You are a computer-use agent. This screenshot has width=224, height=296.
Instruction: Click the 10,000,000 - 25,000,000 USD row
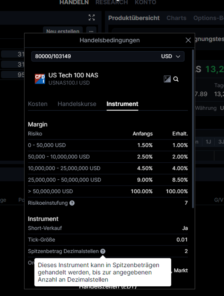click(x=108, y=168)
